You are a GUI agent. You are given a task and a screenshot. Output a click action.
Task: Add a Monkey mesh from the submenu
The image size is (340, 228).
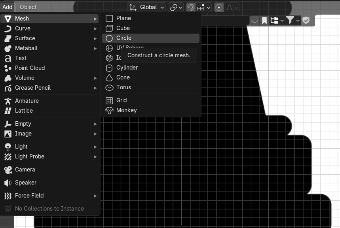[126, 110]
